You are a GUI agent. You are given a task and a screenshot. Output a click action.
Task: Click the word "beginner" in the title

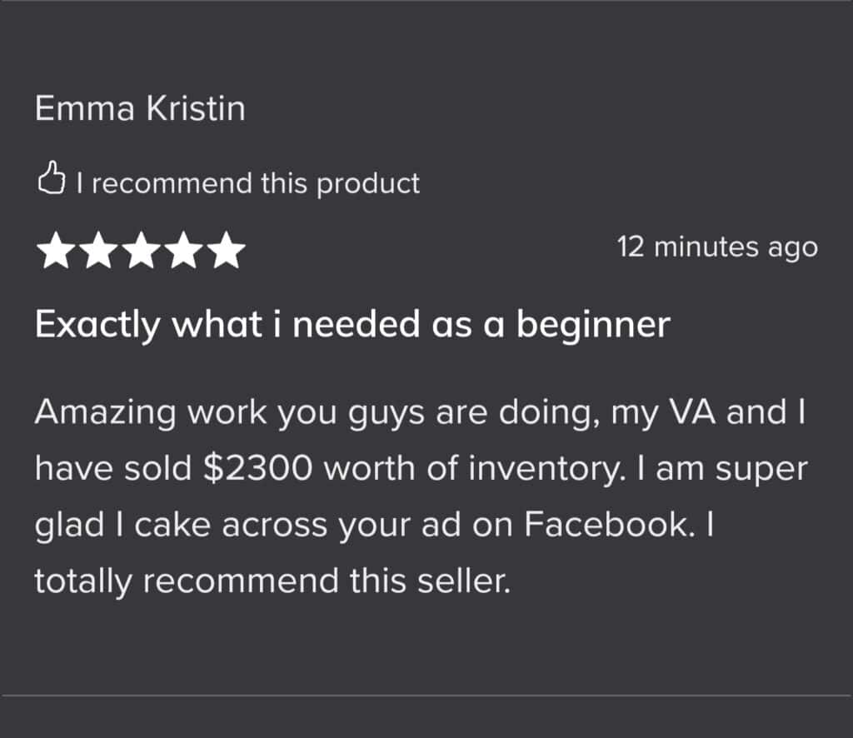pos(592,325)
